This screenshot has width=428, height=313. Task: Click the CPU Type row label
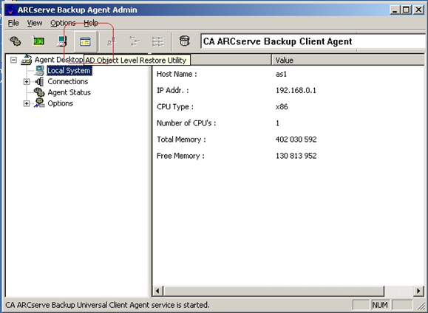(175, 107)
